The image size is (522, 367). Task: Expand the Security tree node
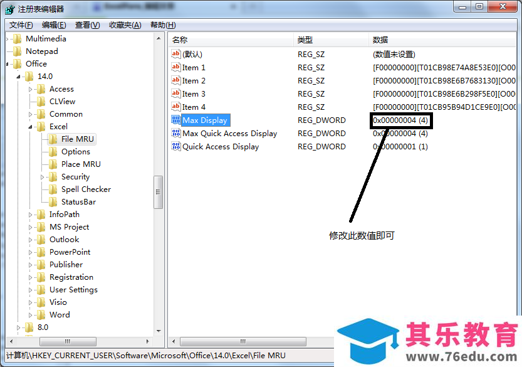42,178
